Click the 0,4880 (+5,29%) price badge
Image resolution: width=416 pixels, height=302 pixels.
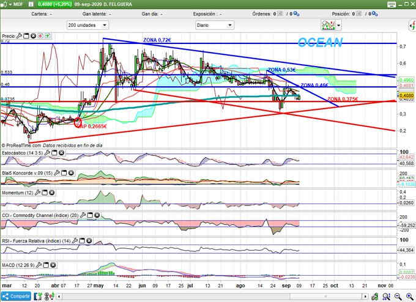[54, 4]
